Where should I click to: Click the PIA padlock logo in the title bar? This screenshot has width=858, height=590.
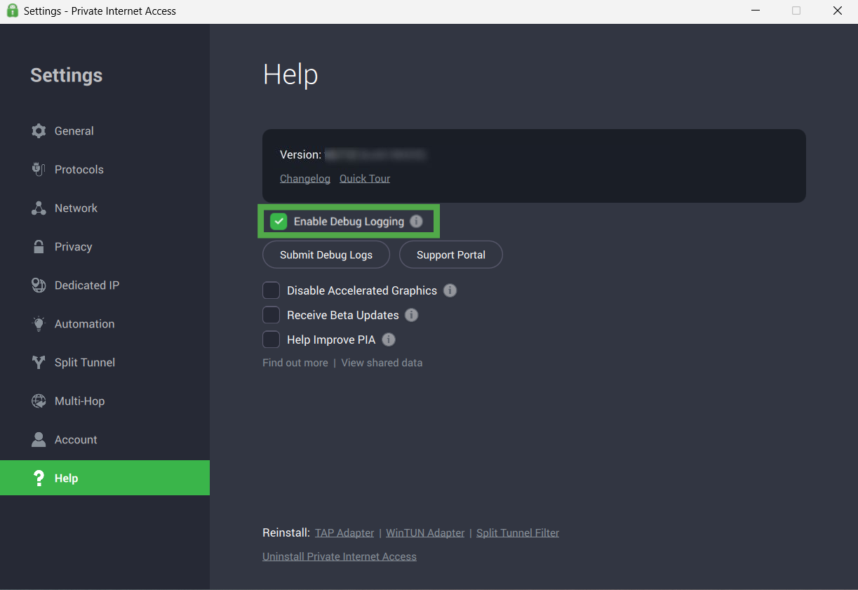pyautogui.click(x=12, y=11)
